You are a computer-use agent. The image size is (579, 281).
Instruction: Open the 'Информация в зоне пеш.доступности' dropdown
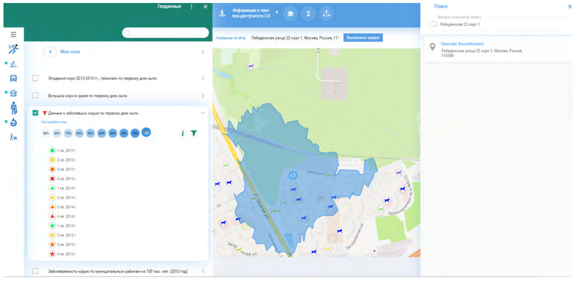coord(277,12)
